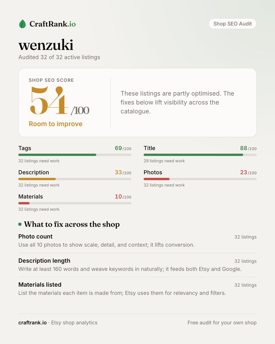Click the 32 listings count beside Photo count
Viewport: 275px width, 344px height.
point(245,237)
